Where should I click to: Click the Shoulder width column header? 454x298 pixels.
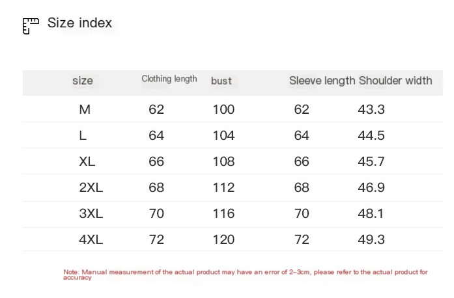[395, 81]
